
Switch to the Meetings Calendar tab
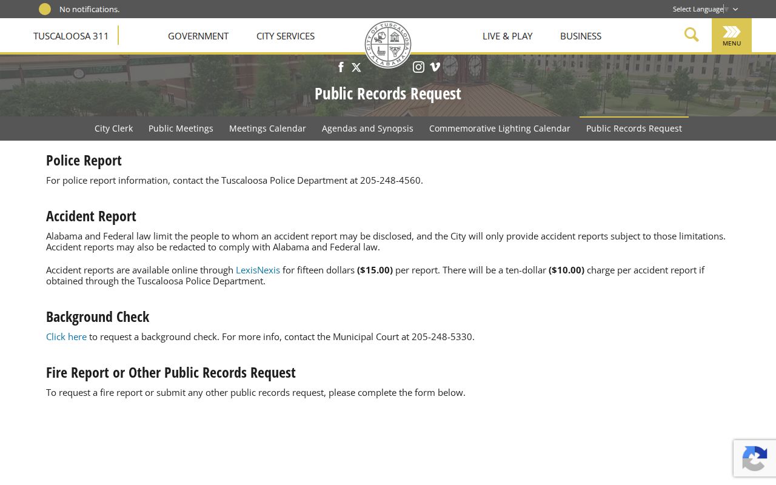(x=267, y=129)
